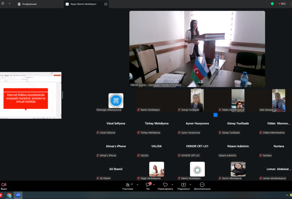
Task: Open Zoom from the taskbar
Action: pyautogui.click(x=18, y=195)
